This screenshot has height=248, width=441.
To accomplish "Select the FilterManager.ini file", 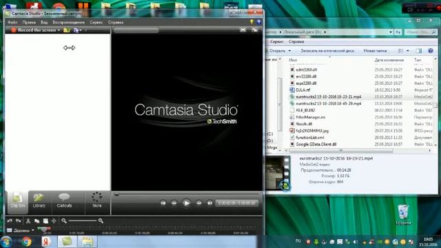I will tap(311, 117).
